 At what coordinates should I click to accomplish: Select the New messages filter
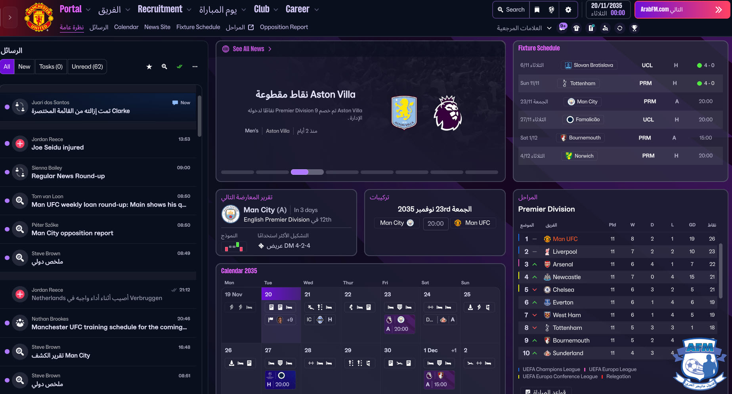point(24,67)
